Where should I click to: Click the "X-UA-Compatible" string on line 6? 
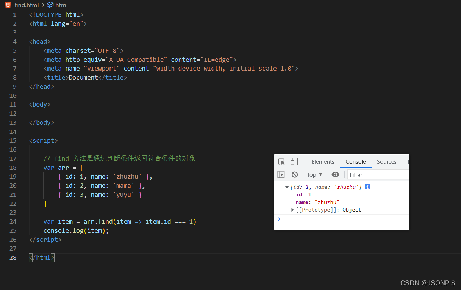pyautogui.click(x=136, y=60)
